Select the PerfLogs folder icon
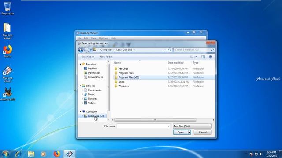Image resolution: width=282 pixels, height=158 pixels. [116, 68]
